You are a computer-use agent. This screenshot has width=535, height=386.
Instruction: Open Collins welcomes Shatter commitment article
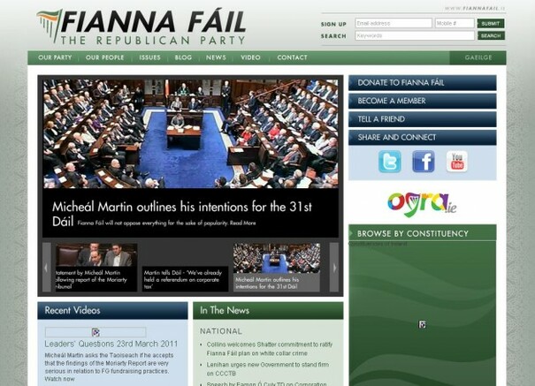point(270,349)
